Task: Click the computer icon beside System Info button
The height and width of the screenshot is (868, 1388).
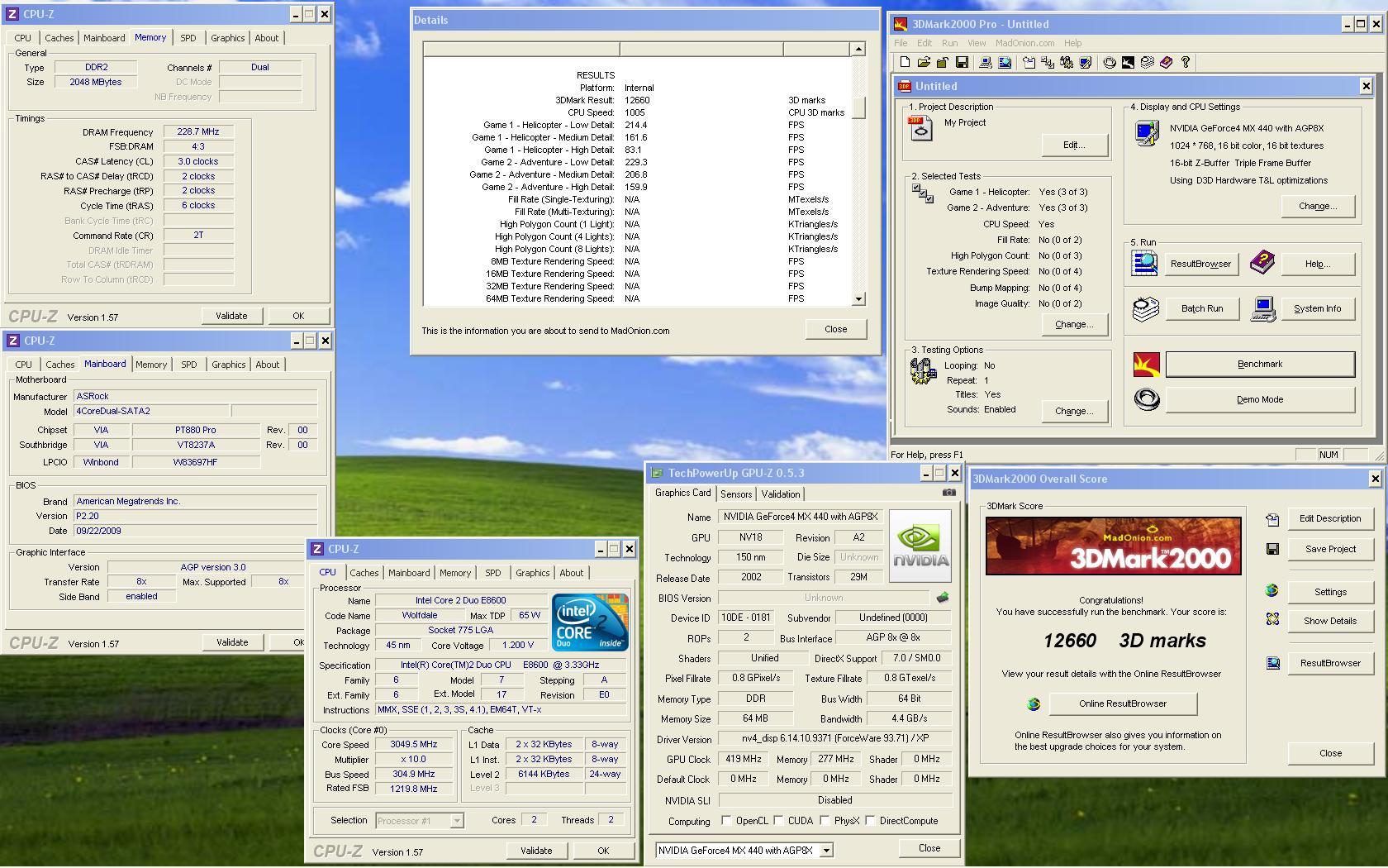Action: 1263,309
